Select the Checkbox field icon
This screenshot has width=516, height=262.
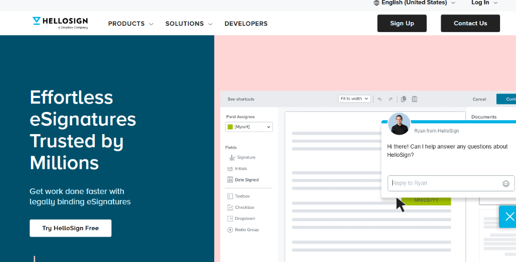coord(230,207)
